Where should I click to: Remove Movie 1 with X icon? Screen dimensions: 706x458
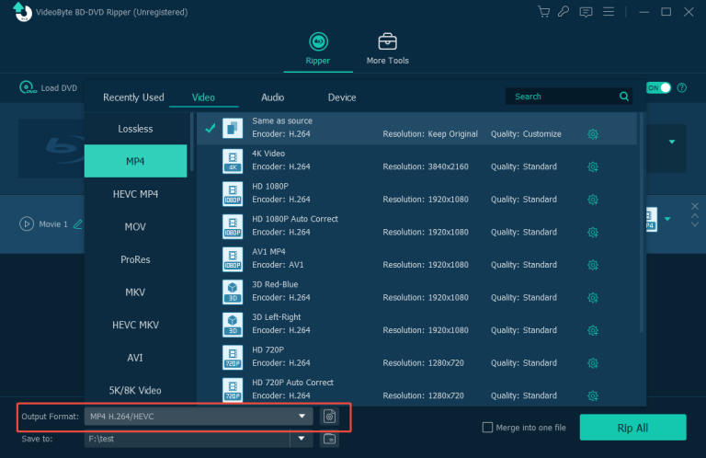(695, 206)
